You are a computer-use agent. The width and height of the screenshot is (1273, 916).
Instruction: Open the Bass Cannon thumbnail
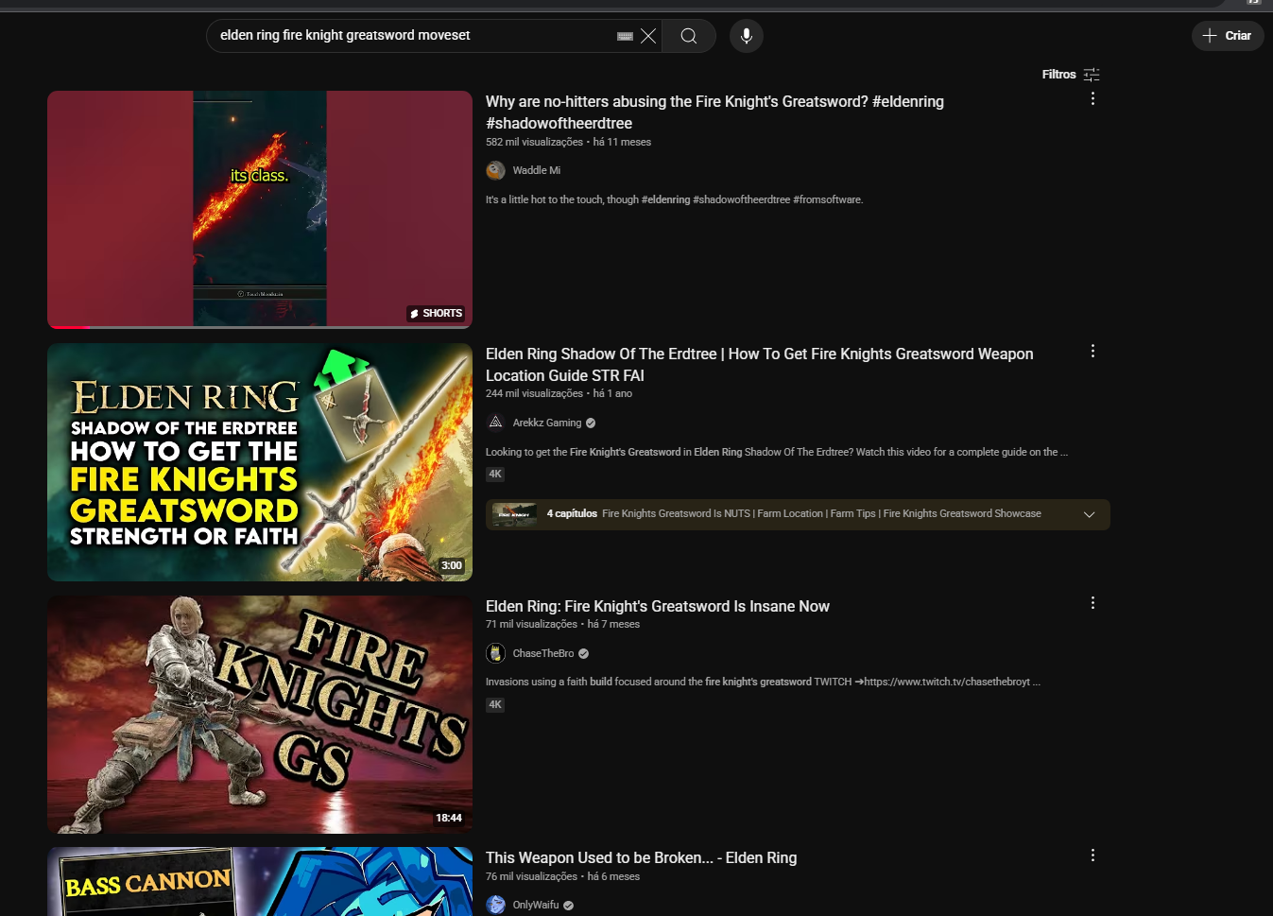coord(260,882)
